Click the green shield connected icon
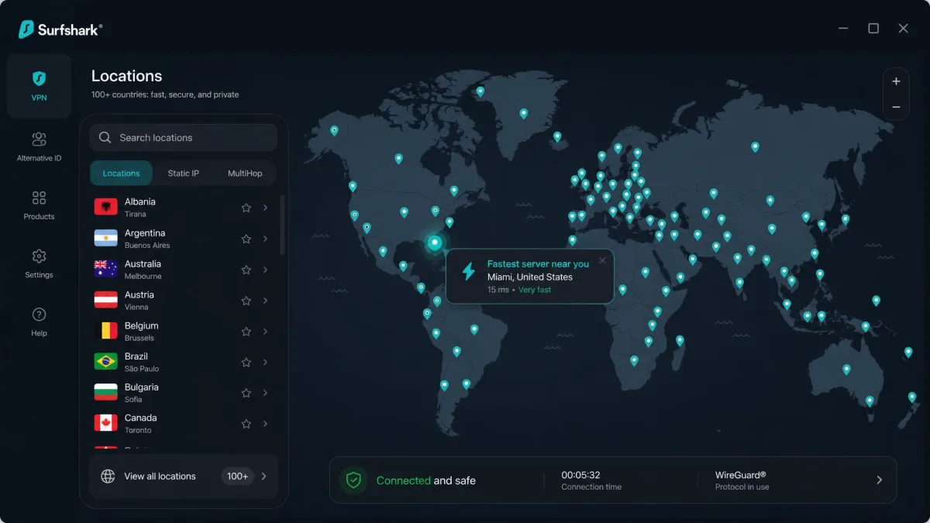The width and height of the screenshot is (930, 523). click(x=353, y=480)
